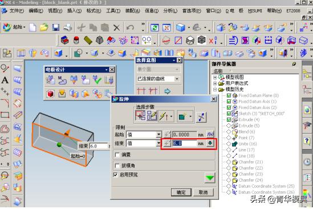Click the green Update/refresh icon
This screenshot has width=313, height=209.
click(x=155, y=27)
